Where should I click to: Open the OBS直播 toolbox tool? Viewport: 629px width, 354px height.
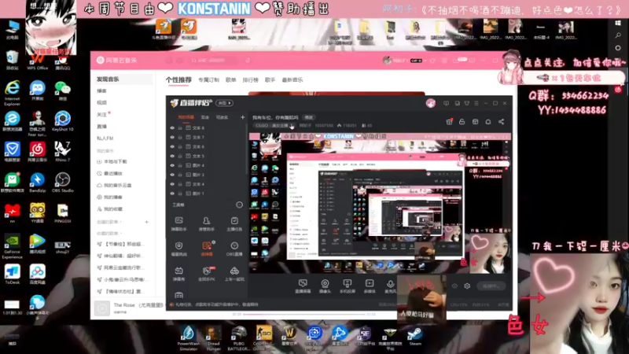(x=234, y=249)
